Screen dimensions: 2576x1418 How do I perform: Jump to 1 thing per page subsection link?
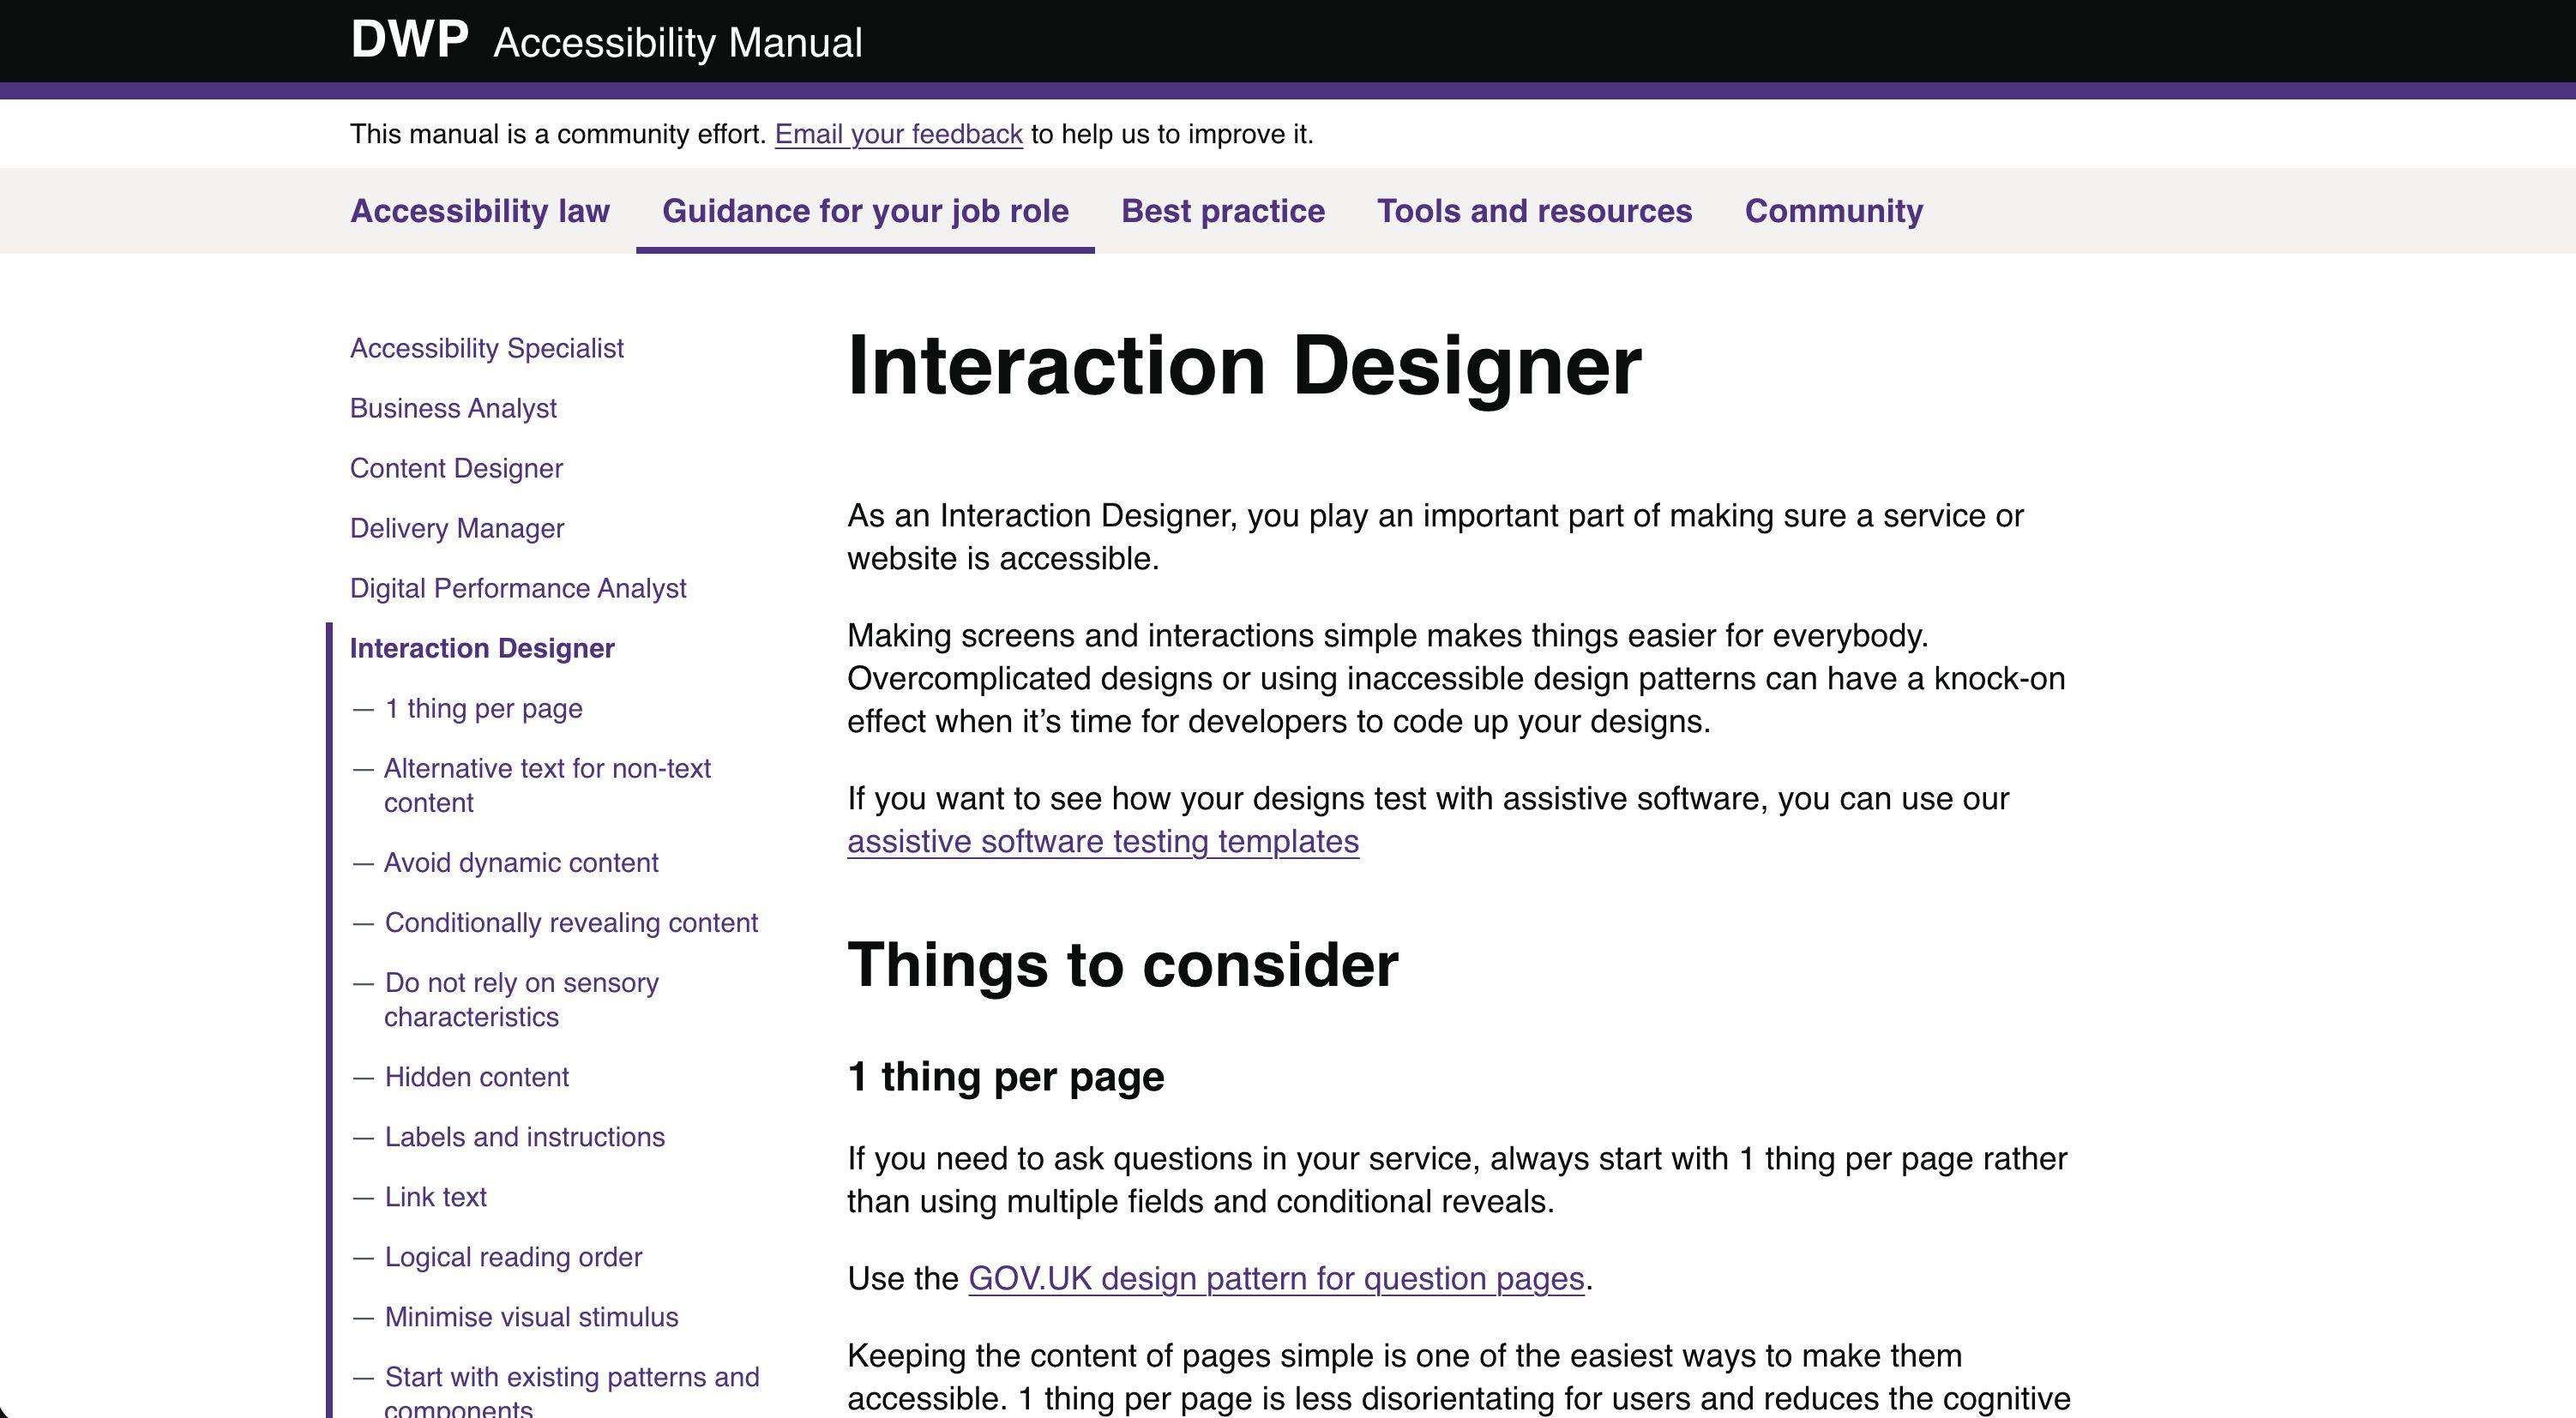pyautogui.click(x=483, y=708)
